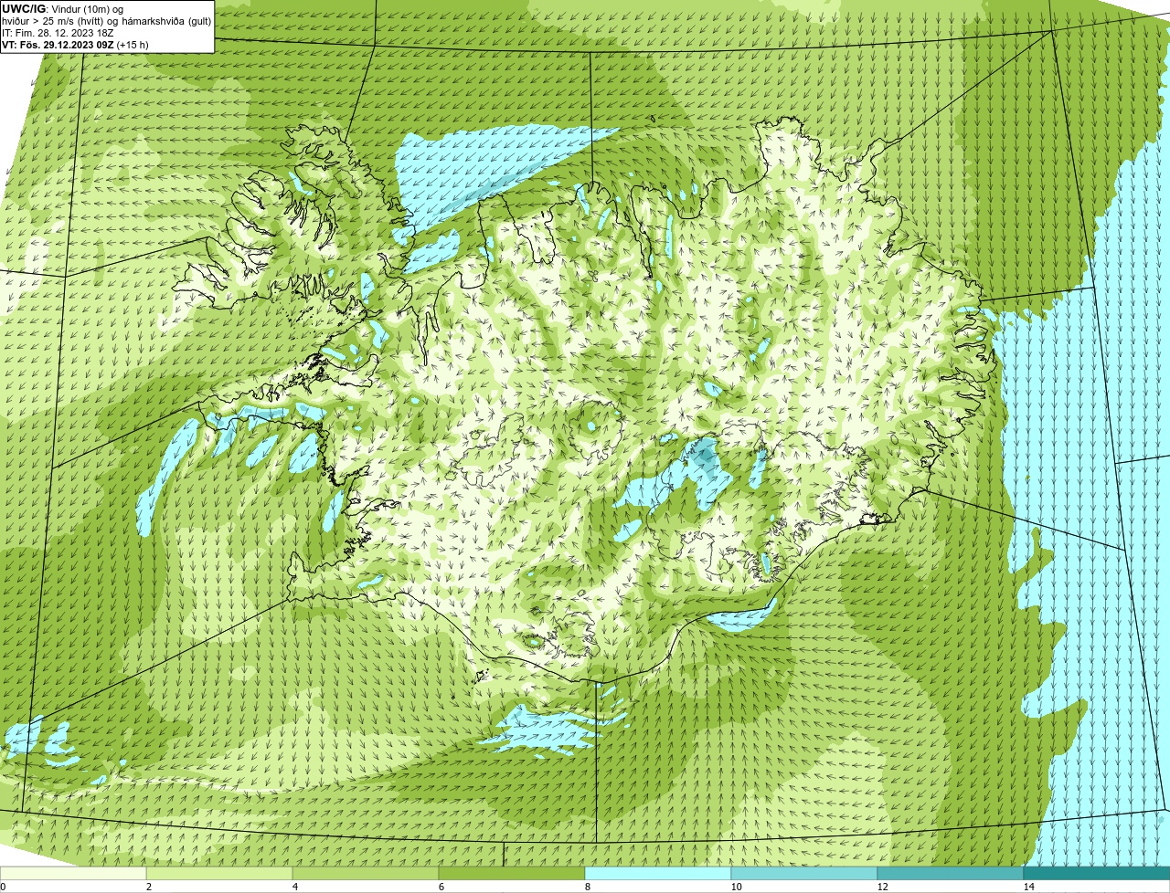Viewport: 1170px width, 893px height.
Task: Click the 'IT: Fim. 28. 12. 2023 18Z' line
Action: tap(58, 33)
